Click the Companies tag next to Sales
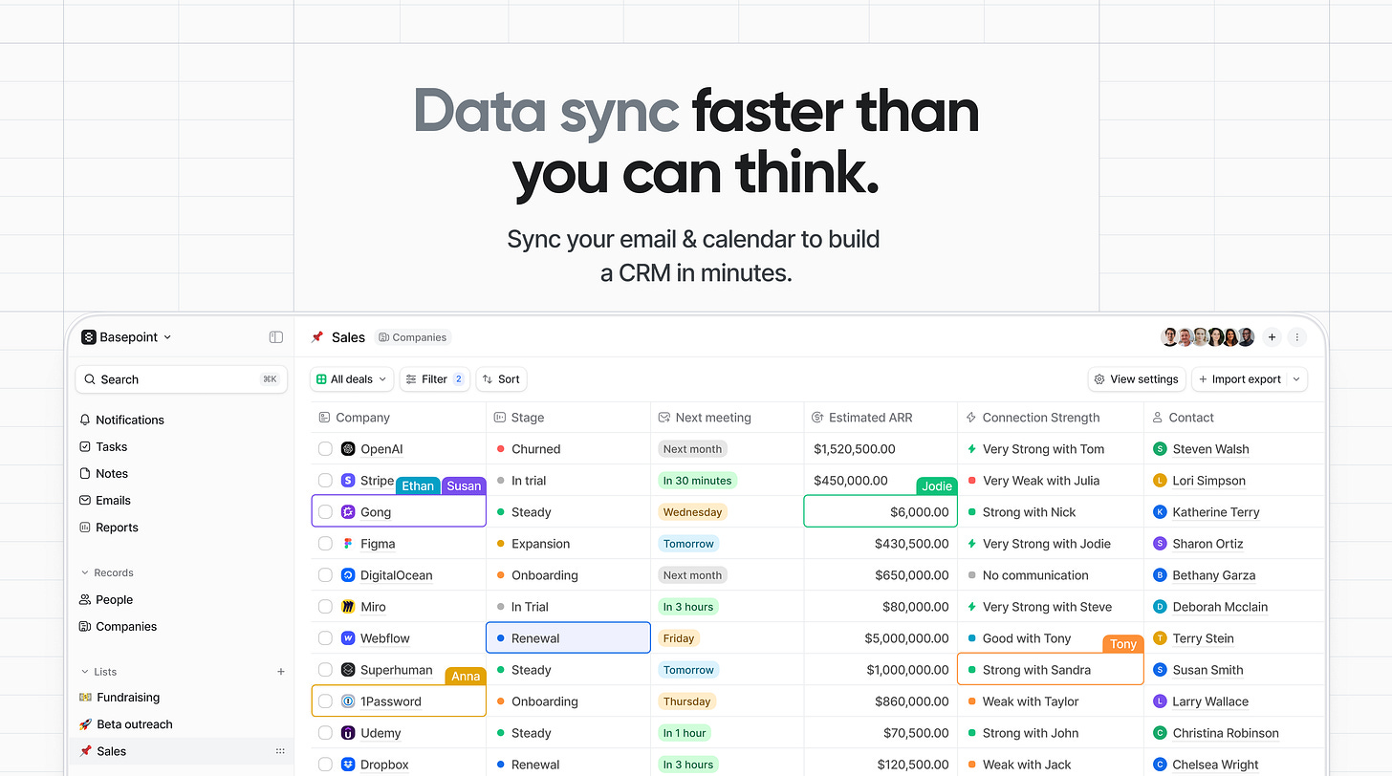1392x776 pixels. tap(413, 337)
